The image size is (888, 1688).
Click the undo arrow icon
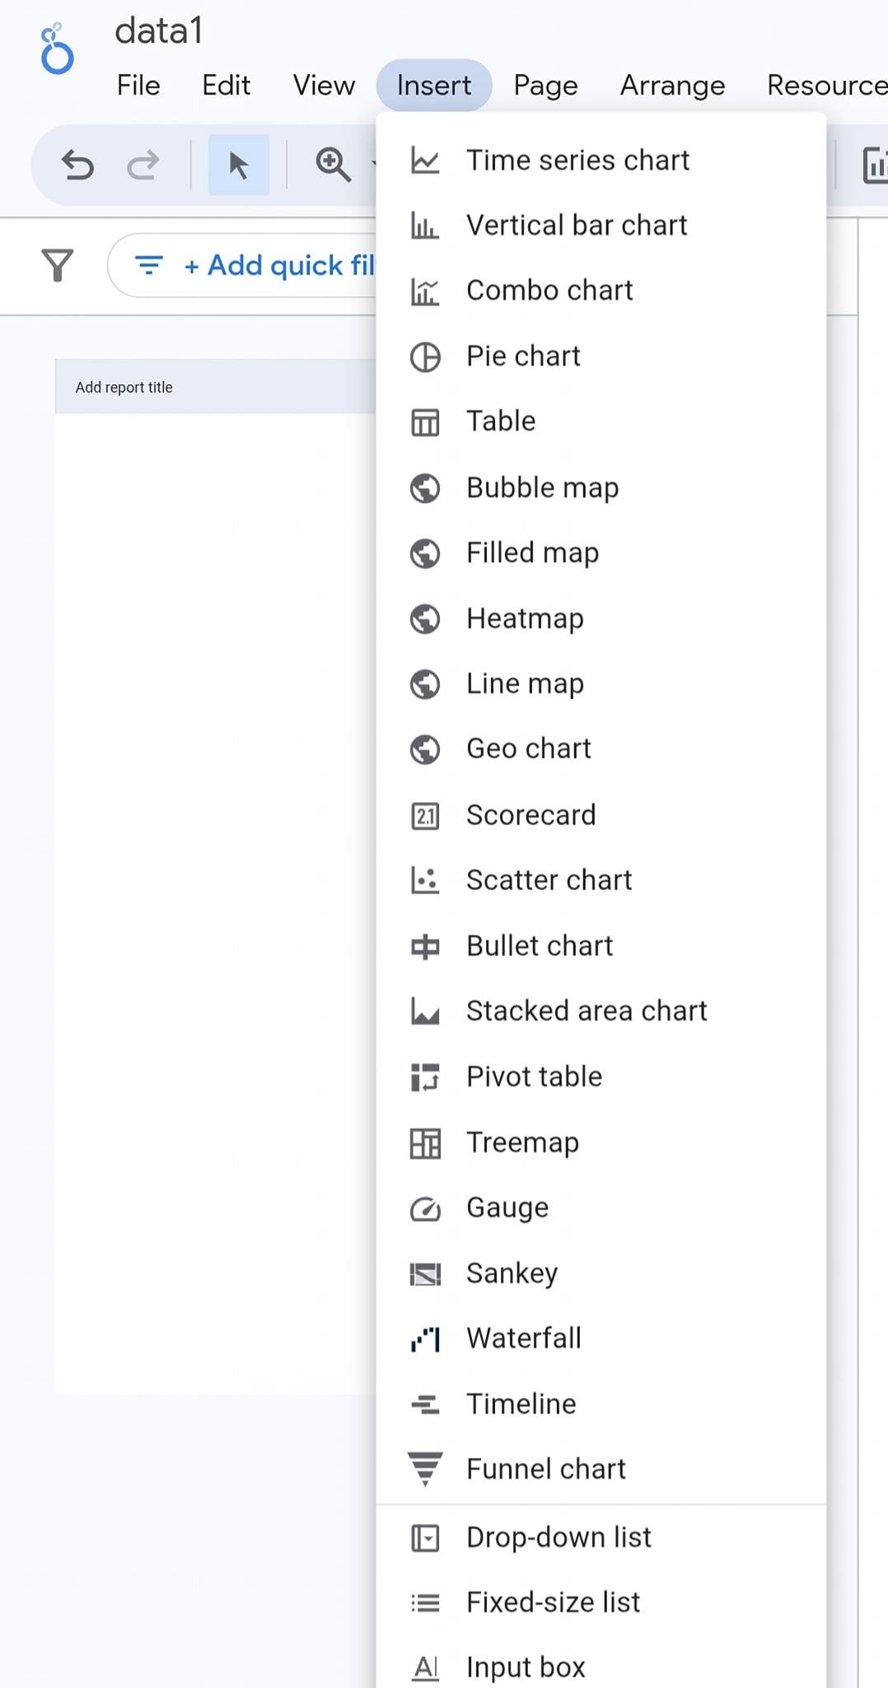click(x=78, y=165)
